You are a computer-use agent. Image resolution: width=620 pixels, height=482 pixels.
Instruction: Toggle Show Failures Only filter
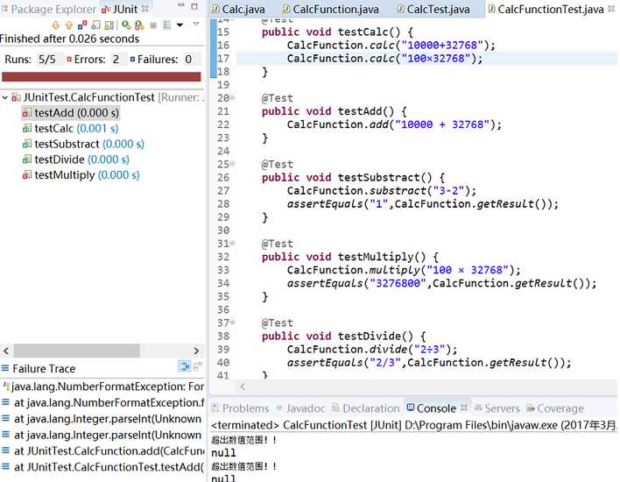(82, 25)
